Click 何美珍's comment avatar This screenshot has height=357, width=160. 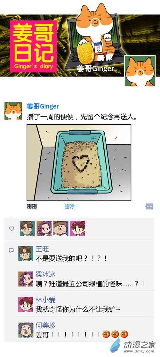(26, 330)
